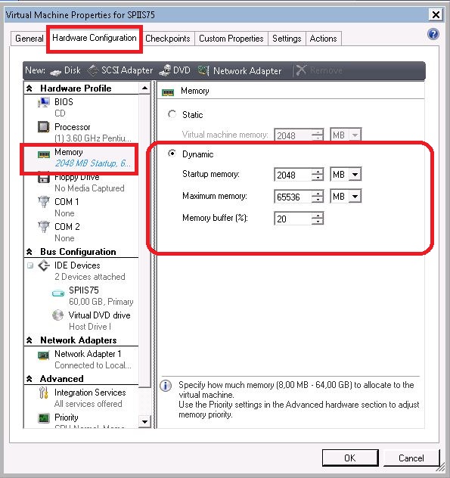This screenshot has height=478, width=450.
Task: Open the Actions tab
Action: 323,39
